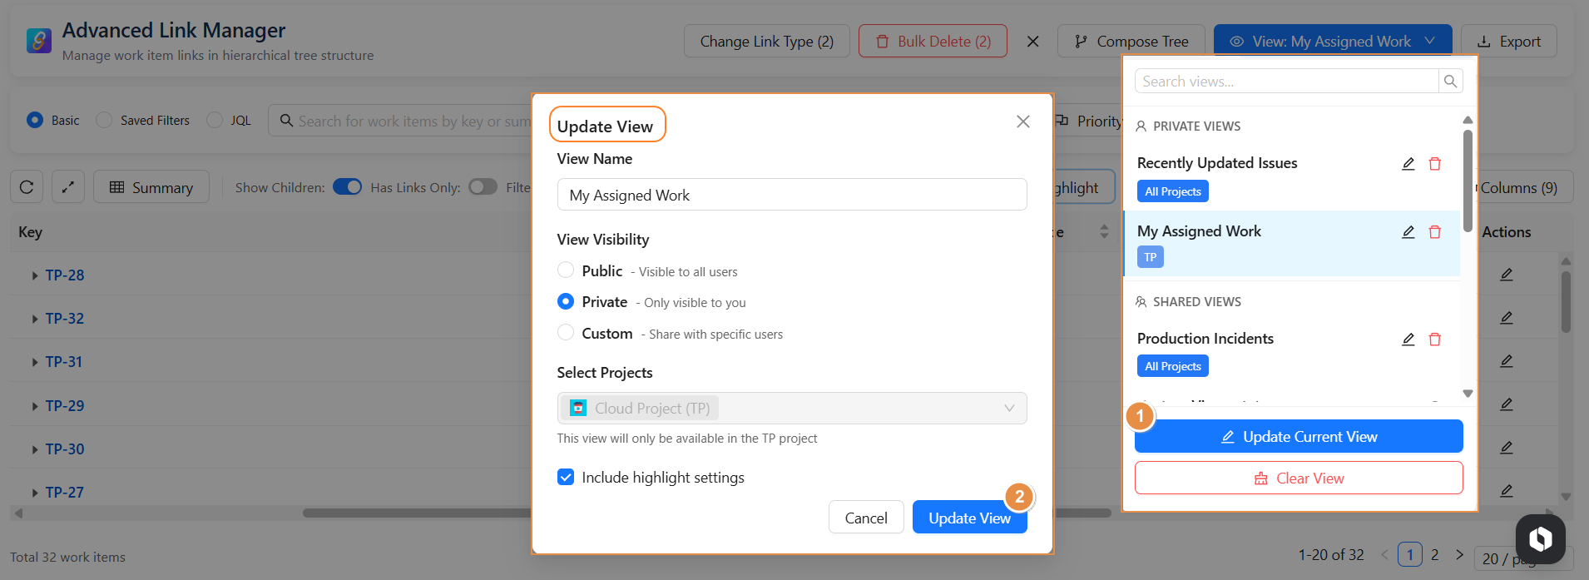Toggle the Show Children switch
Viewport: 1589px width, 580px height.
[x=347, y=186]
